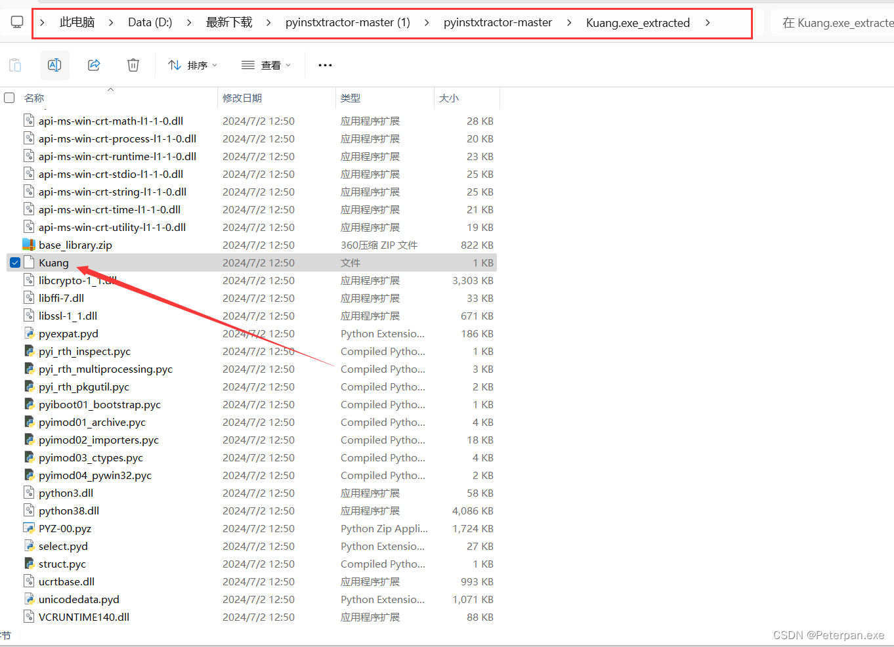This screenshot has height=647, width=894.
Task: Sort by the 类型 column header
Action: [x=351, y=98]
